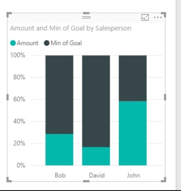Click the right edge middle resize handle
This screenshot has width=181, height=191.
165,97
